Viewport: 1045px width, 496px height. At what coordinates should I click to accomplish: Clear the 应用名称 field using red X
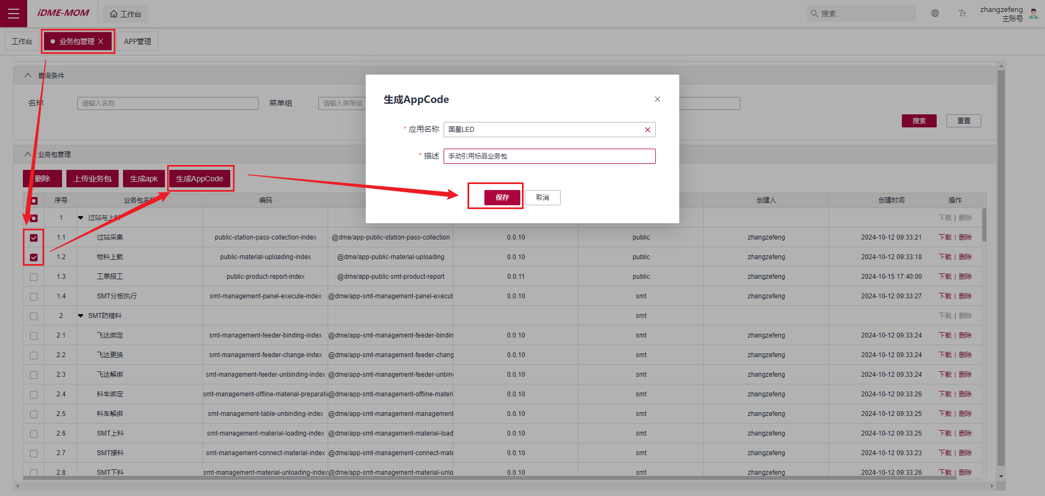[648, 130]
